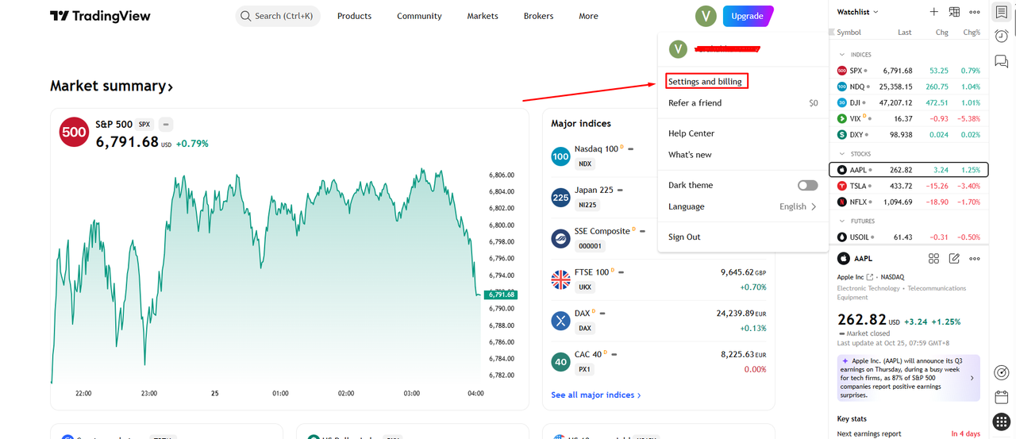1016x439 pixels.
Task: Select the USOIL row in the watchlist
Action: [x=909, y=237]
